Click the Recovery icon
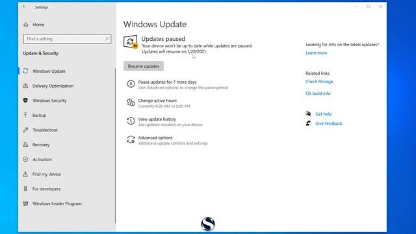The image size is (416, 234). (25, 144)
